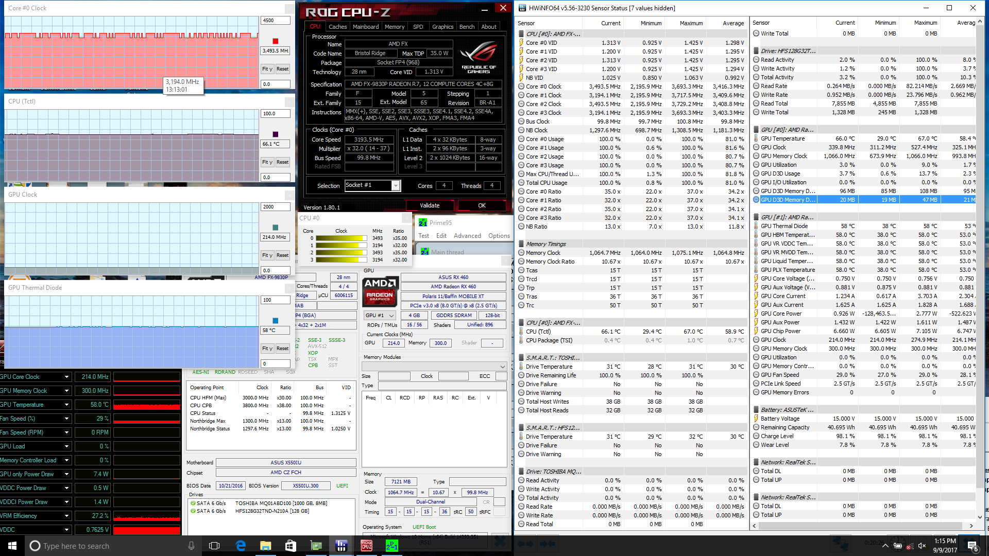Screen dimensions: 989x556
Task: Click the HWiNFO horizontal scrollbar right arrow
Action: (x=971, y=526)
